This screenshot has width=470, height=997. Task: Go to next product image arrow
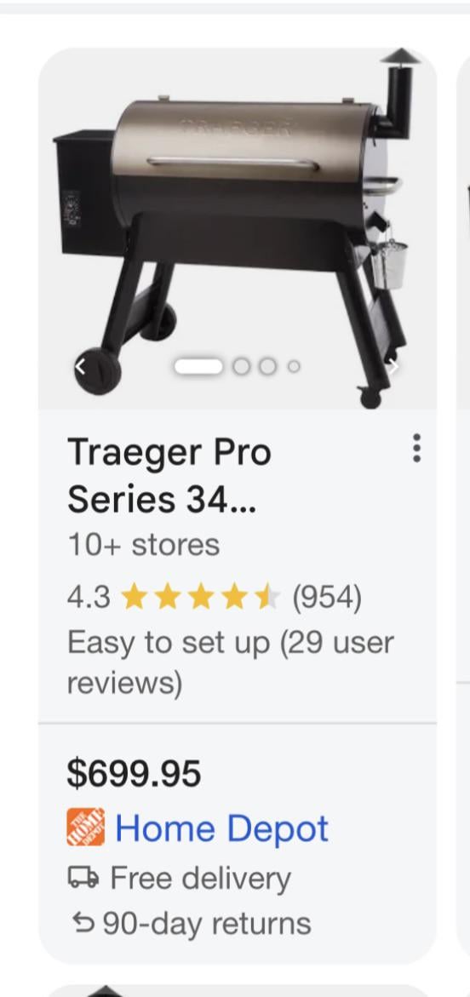tap(393, 366)
